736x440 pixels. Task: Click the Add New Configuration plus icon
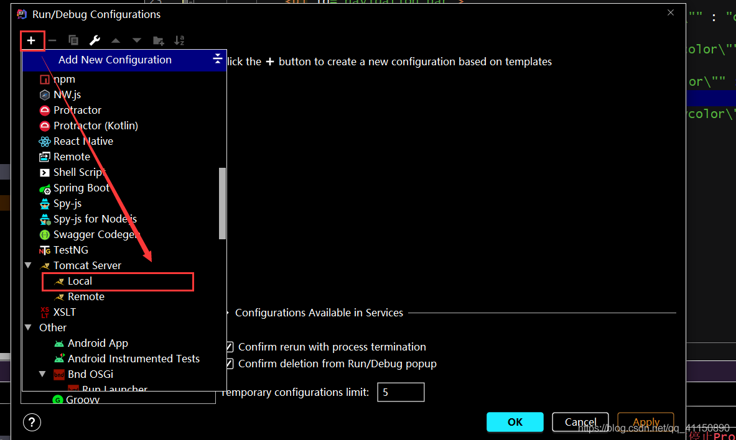point(32,41)
